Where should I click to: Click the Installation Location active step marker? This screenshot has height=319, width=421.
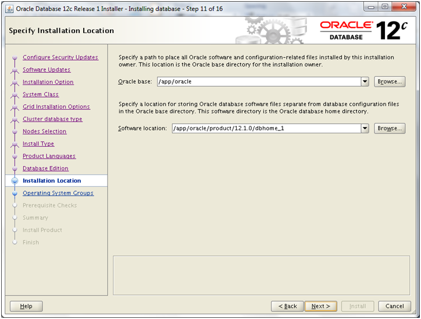(x=15, y=181)
